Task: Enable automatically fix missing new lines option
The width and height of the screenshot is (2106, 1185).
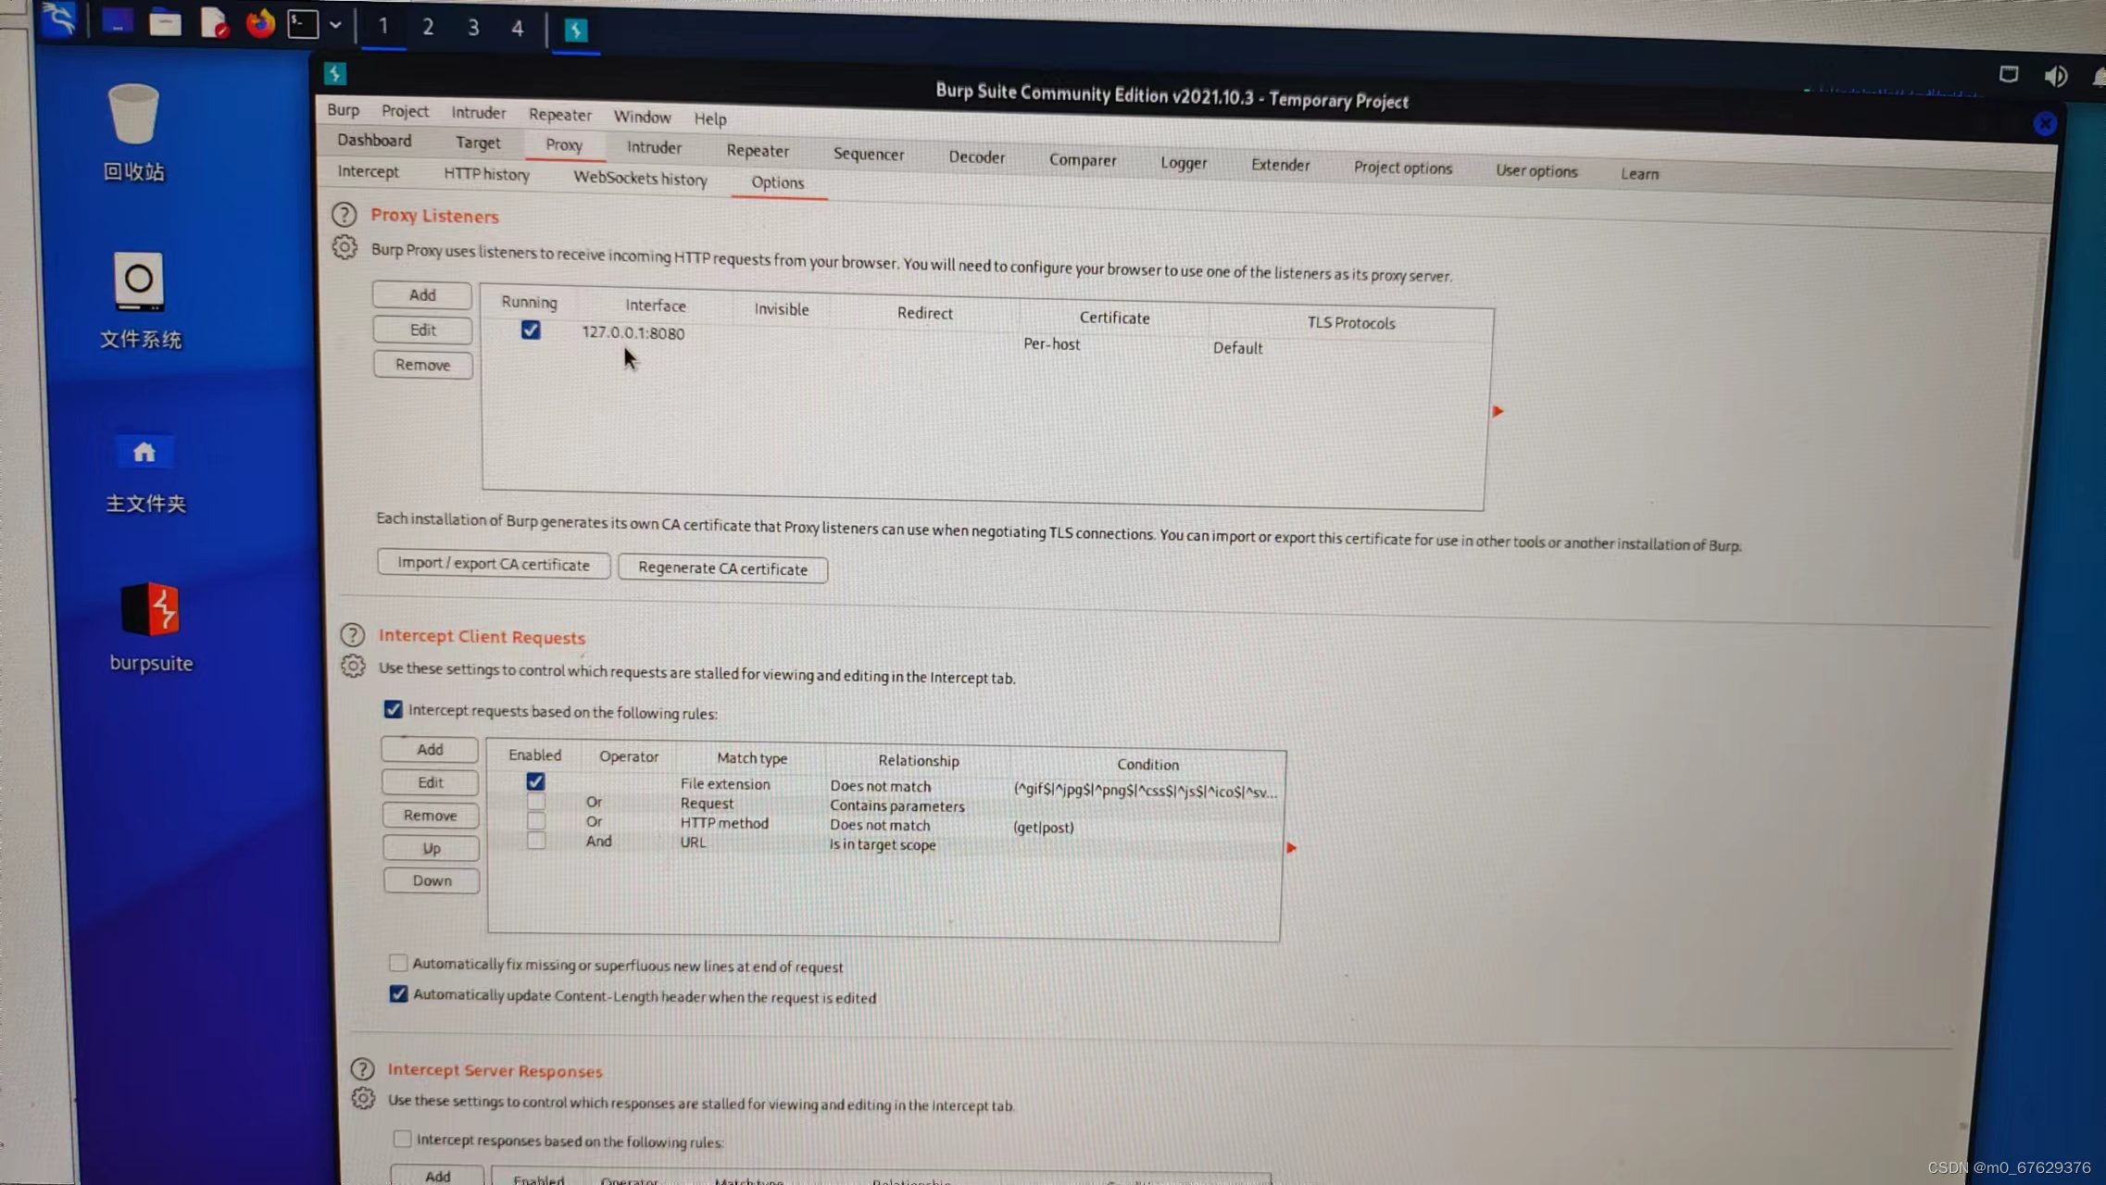Action: pos(398,963)
